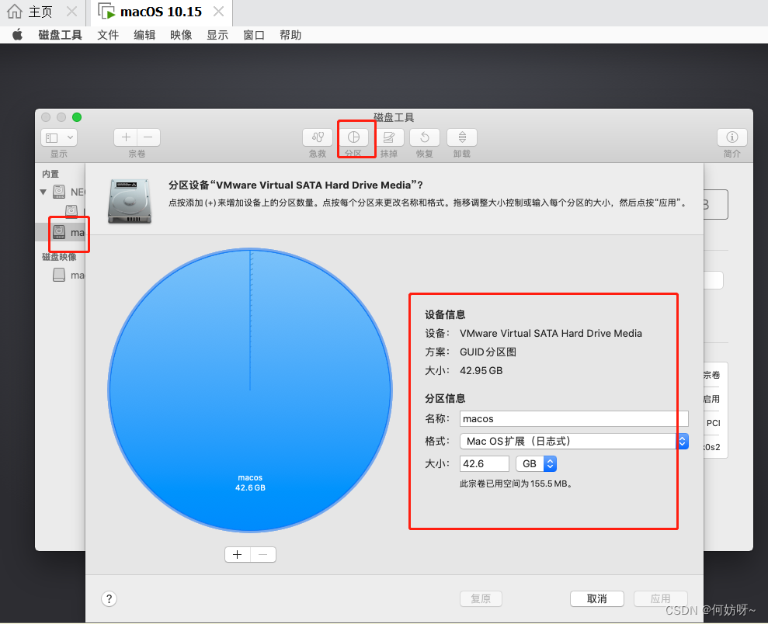Click the help question mark button
768x624 pixels.
[109, 598]
